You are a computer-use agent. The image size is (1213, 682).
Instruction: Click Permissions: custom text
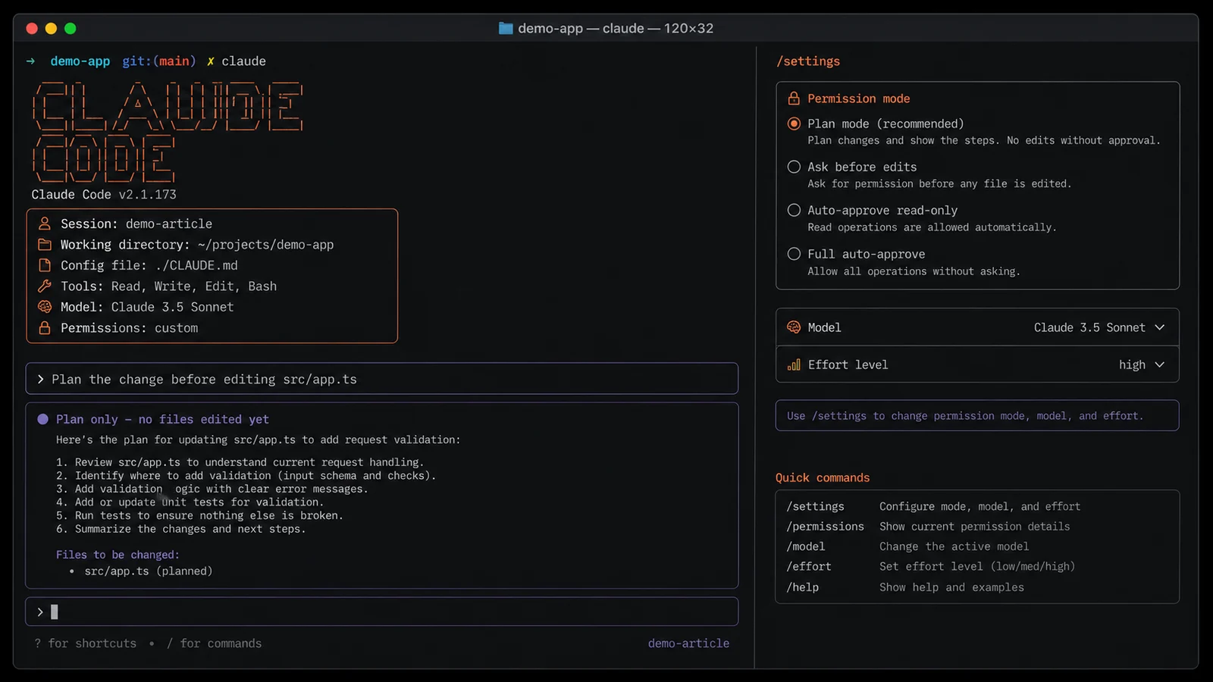point(130,328)
